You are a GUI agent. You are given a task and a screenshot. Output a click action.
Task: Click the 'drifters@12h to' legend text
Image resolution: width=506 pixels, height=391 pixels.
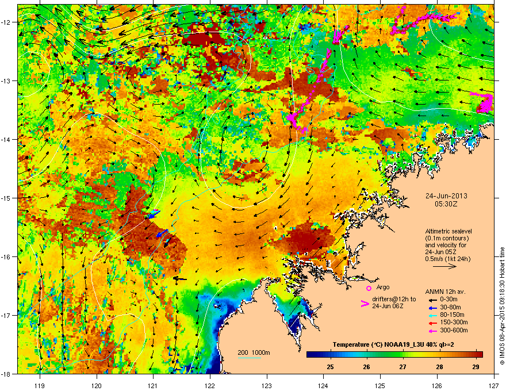tap(394, 299)
